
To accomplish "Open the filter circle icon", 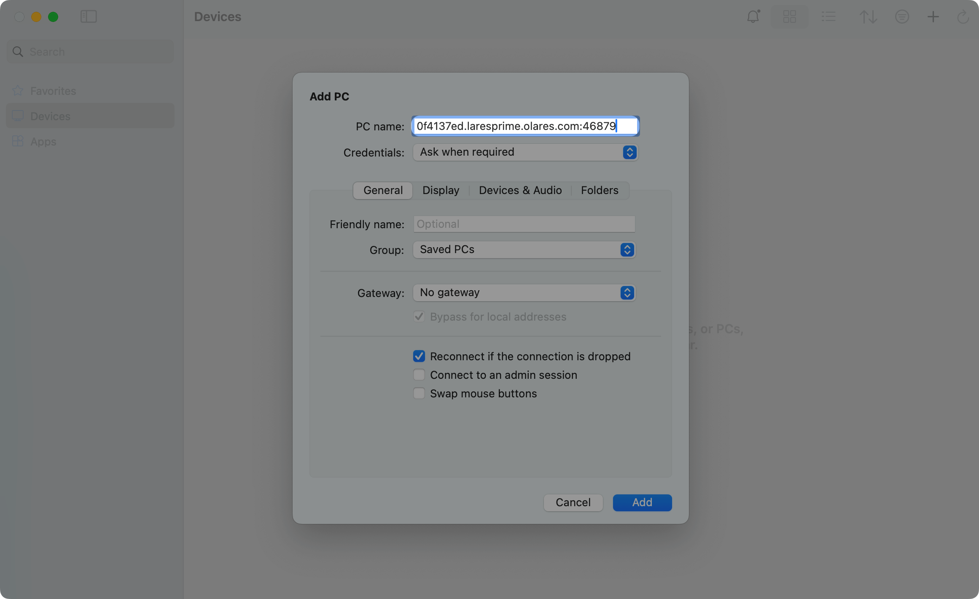I will [x=902, y=17].
